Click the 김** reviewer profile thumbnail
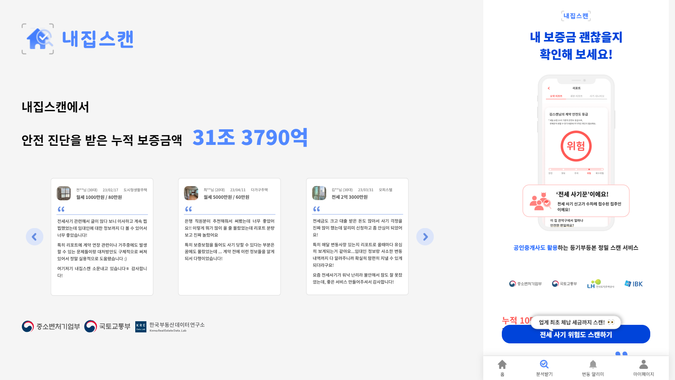 (319, 193)
